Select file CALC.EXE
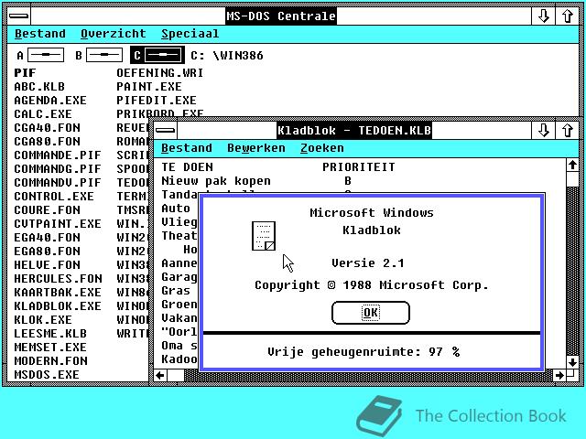586x439 pixels. coord(43,113)
